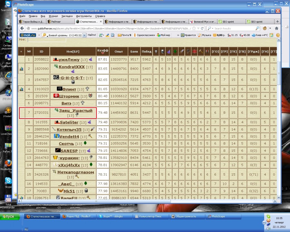290x232 pixels.
Task: Click the search magnifier in search box
Action: coord(257,28)
